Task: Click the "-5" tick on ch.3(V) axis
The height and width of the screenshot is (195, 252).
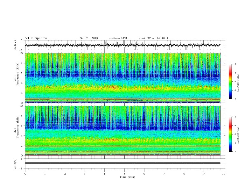Action: pyautogui.click(x=21, y=169)
